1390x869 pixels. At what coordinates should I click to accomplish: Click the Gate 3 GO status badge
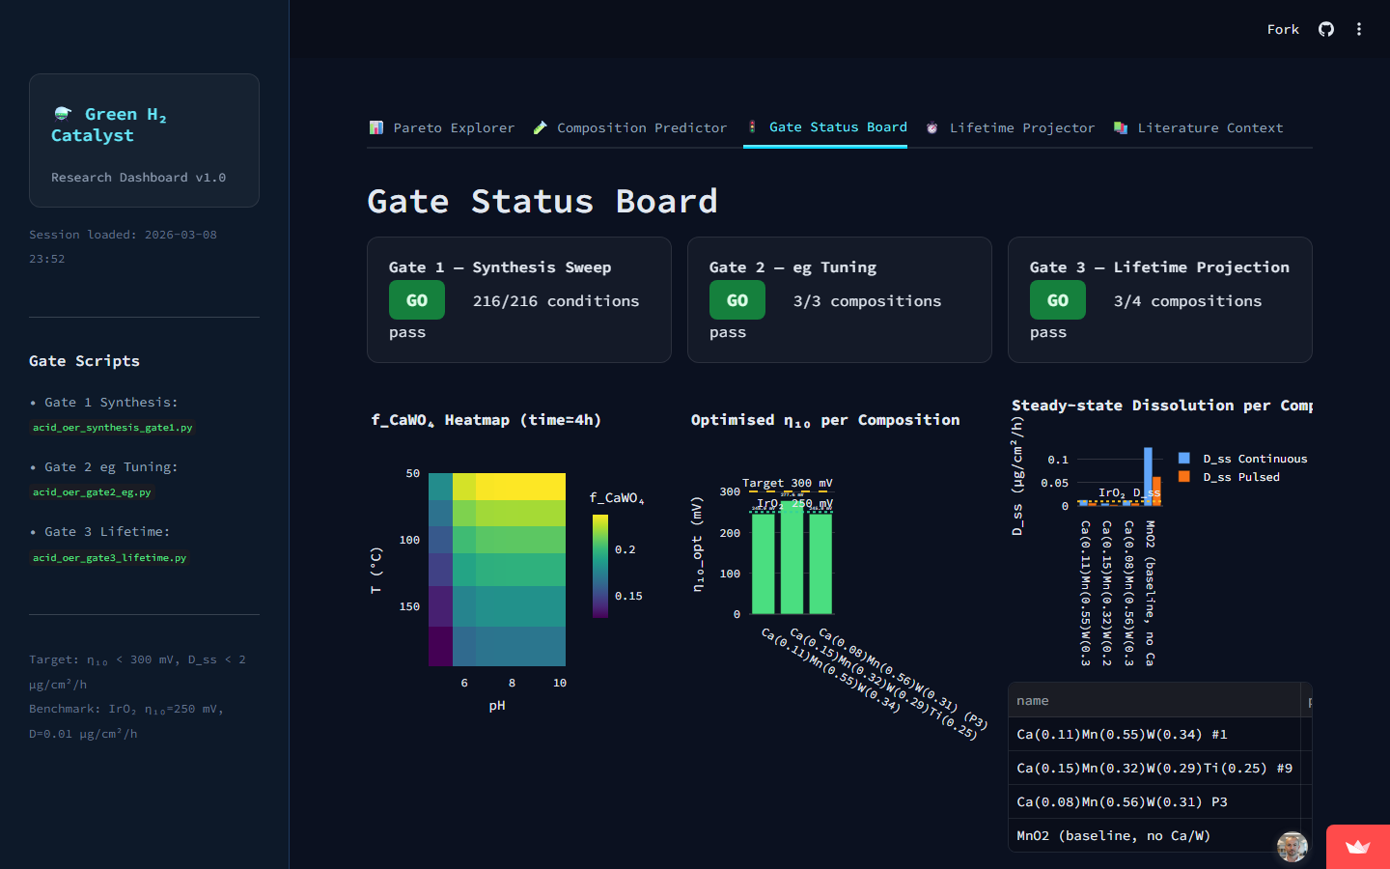1058,300
